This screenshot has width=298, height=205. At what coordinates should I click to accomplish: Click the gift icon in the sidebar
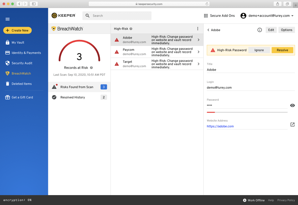pos(7,97)
